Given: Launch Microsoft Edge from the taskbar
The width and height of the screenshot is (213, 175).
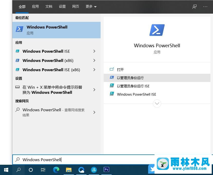Looking at the screenshot, I should coord(56,170).
